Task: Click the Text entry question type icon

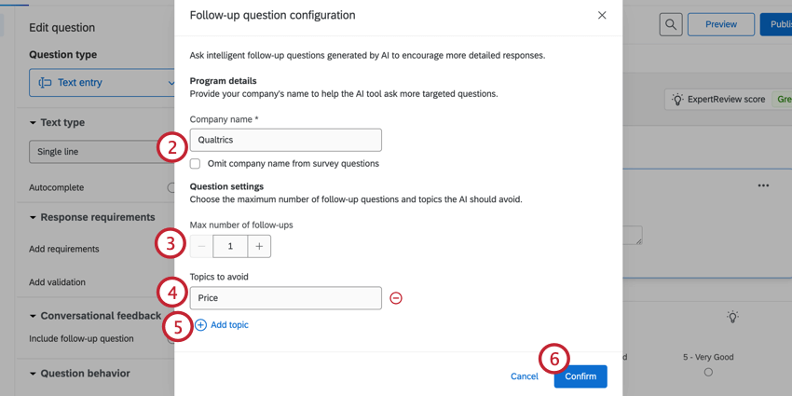Action: 45,83
